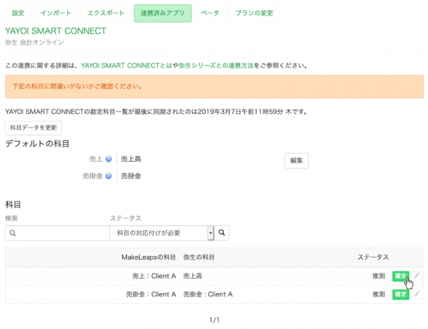Switch to the インポート tab
This screenshot has height=329, width=428.
pyautogui.click(x=56, y=13)
